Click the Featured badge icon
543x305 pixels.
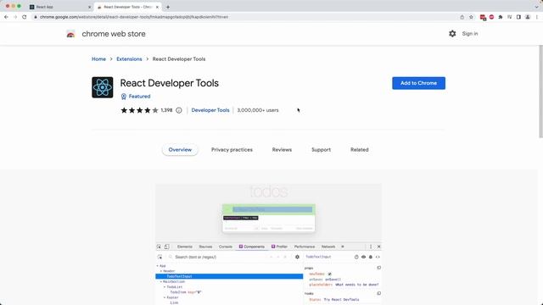tap(124, 97)
